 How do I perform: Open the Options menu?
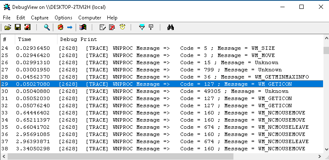click(63, 18)
